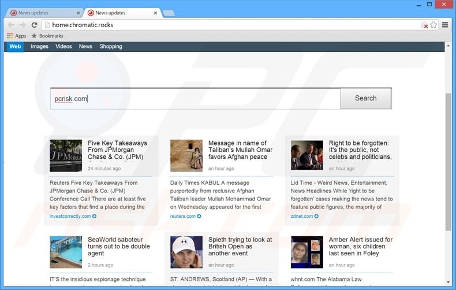Select the Web search category

click(15, 47)
